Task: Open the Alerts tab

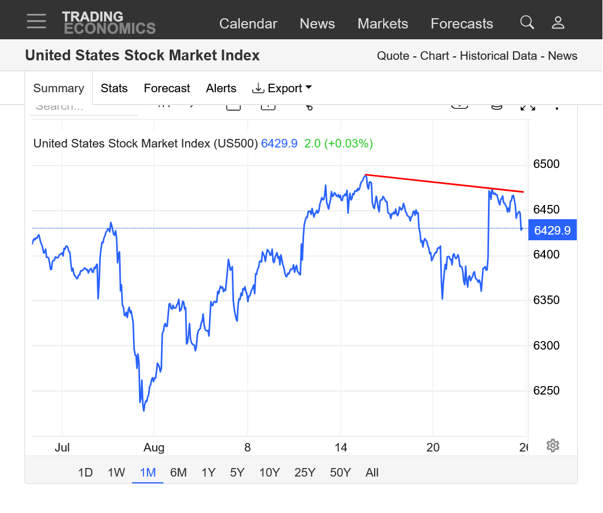Action: 221,88
